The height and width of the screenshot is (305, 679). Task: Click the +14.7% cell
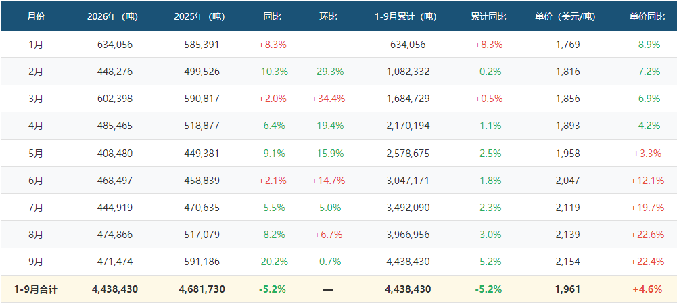point(328,180)
